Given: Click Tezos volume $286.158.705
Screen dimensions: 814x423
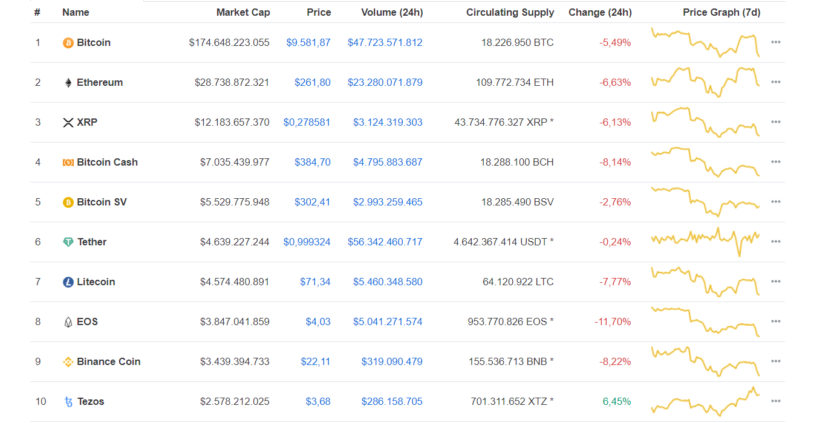Looking at the screenshot, I should (392, 401).
